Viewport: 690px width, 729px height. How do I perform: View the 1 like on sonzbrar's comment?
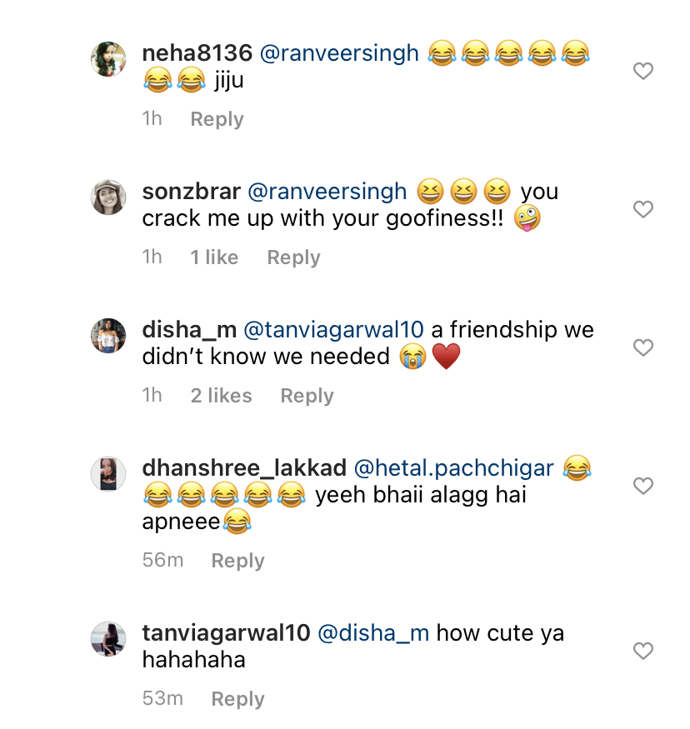(x=214, y=257)
